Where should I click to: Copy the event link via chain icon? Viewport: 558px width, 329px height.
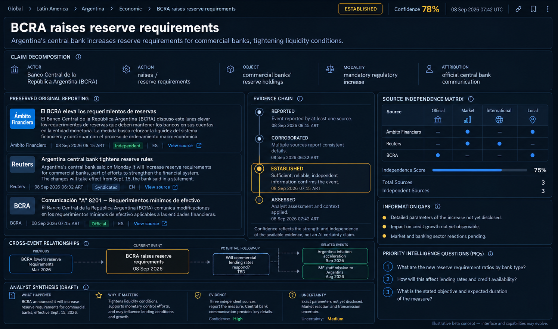click(518, 9)
